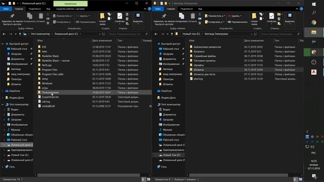Screen dimensions: 324x182
Task: Go up one level in Автокад Электрикал window
Action: tap(172, 34)
